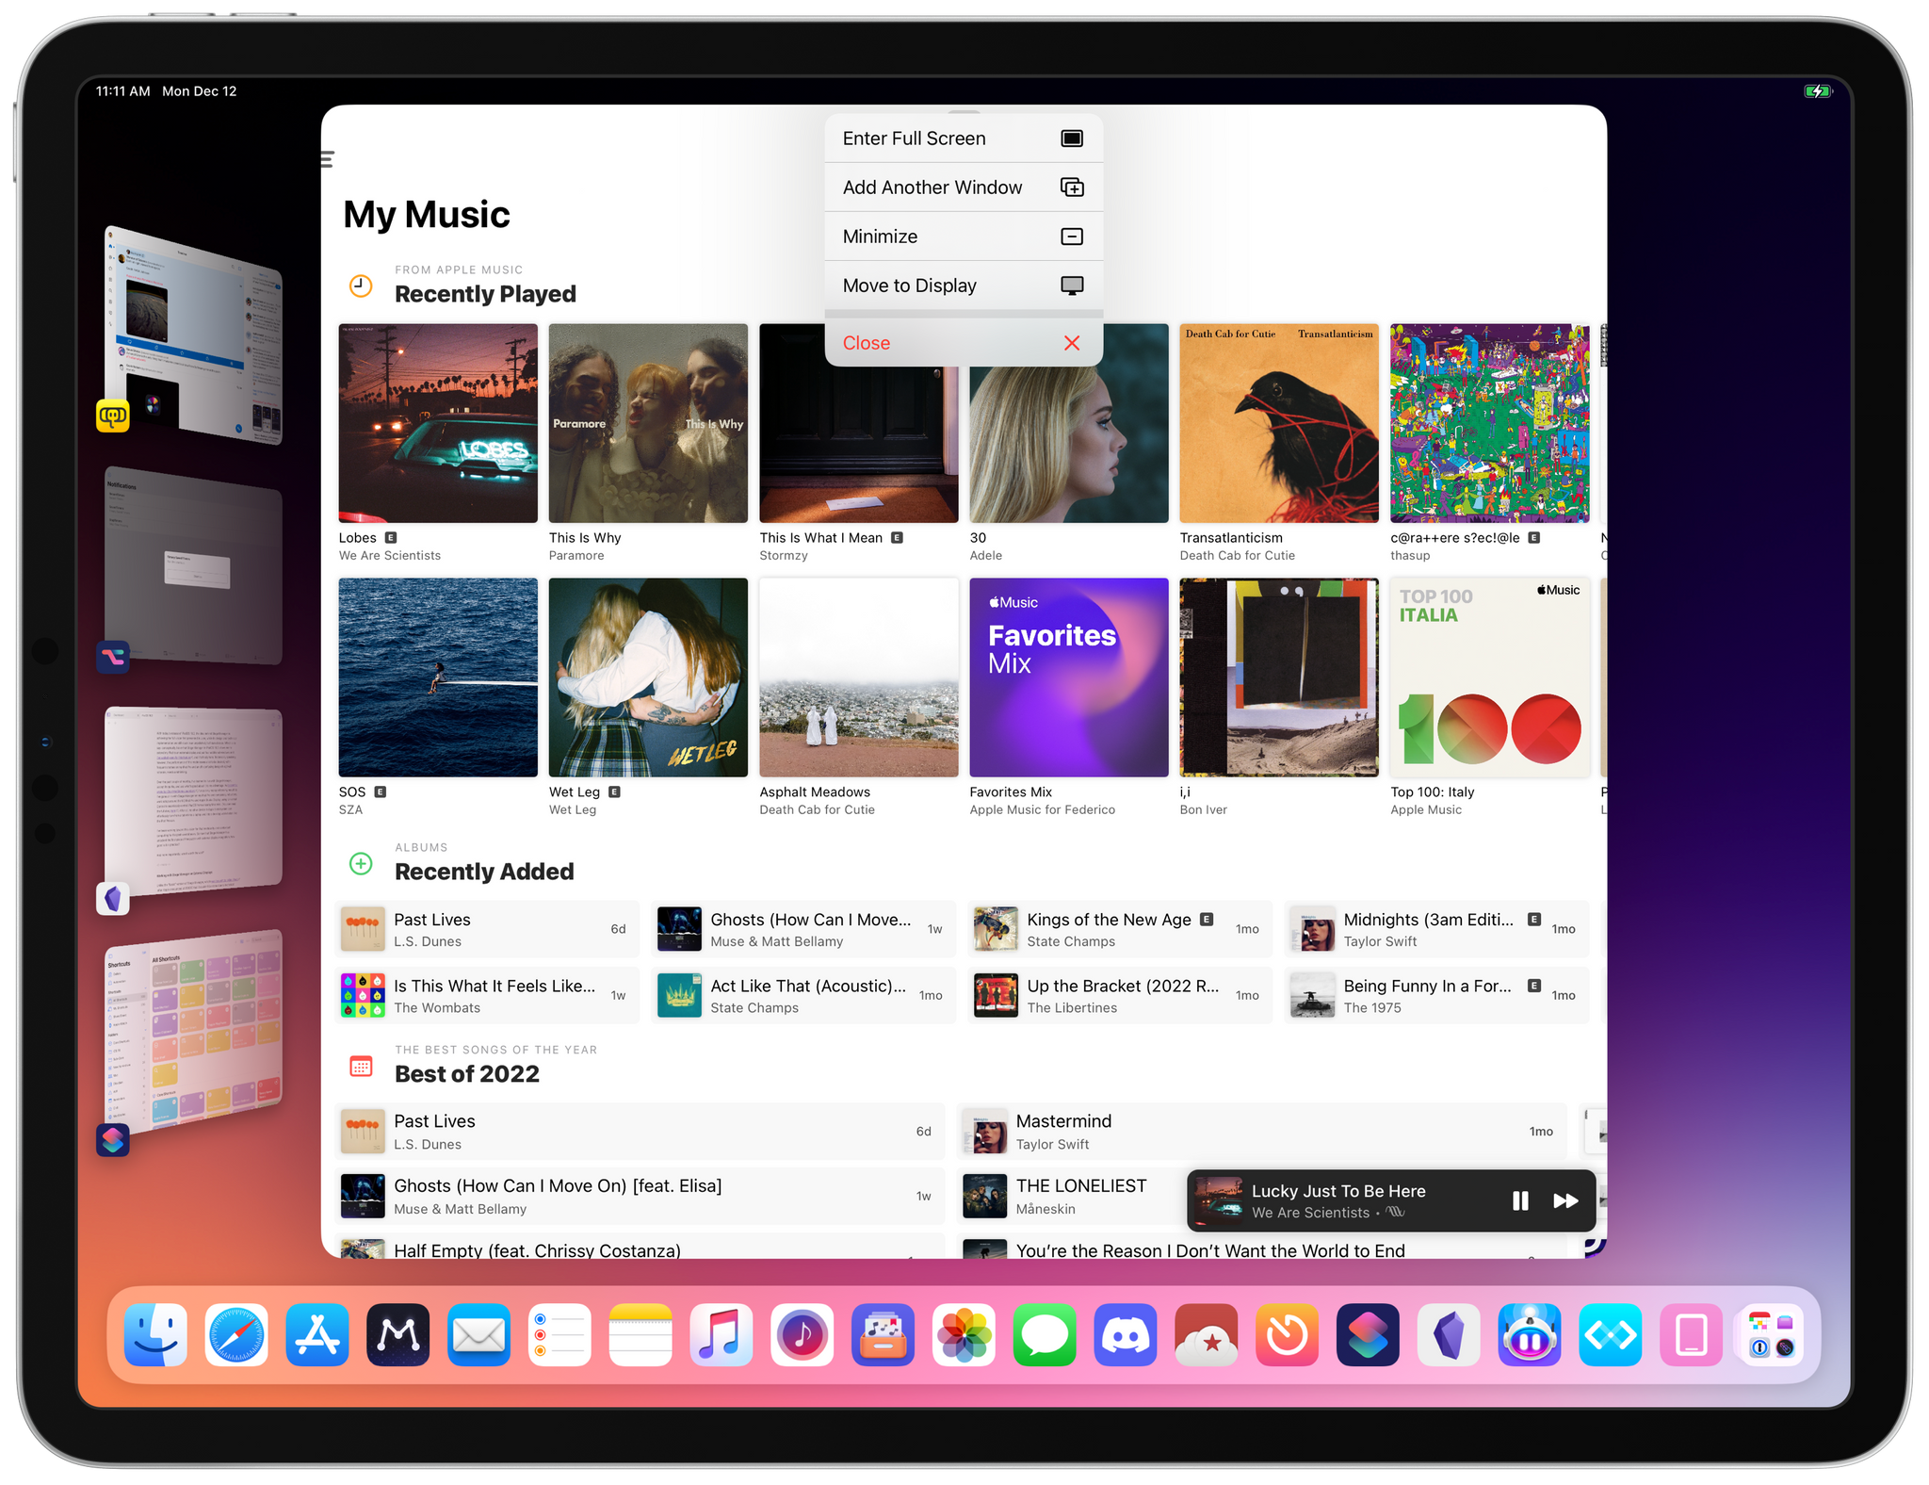The image size is (1929, 1485).
Task: Open Finder from the dock
Action: [x=155, y=1334]
